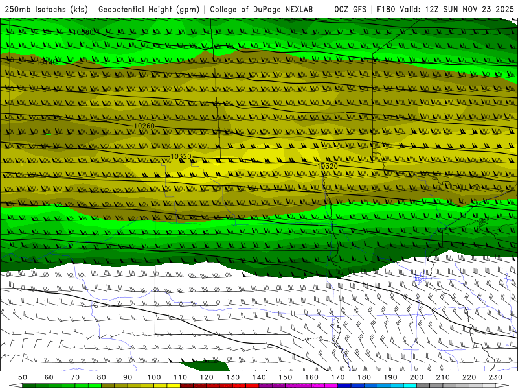
Task: Click the 10260 height contour label
Action: click(x=144, y=126)
